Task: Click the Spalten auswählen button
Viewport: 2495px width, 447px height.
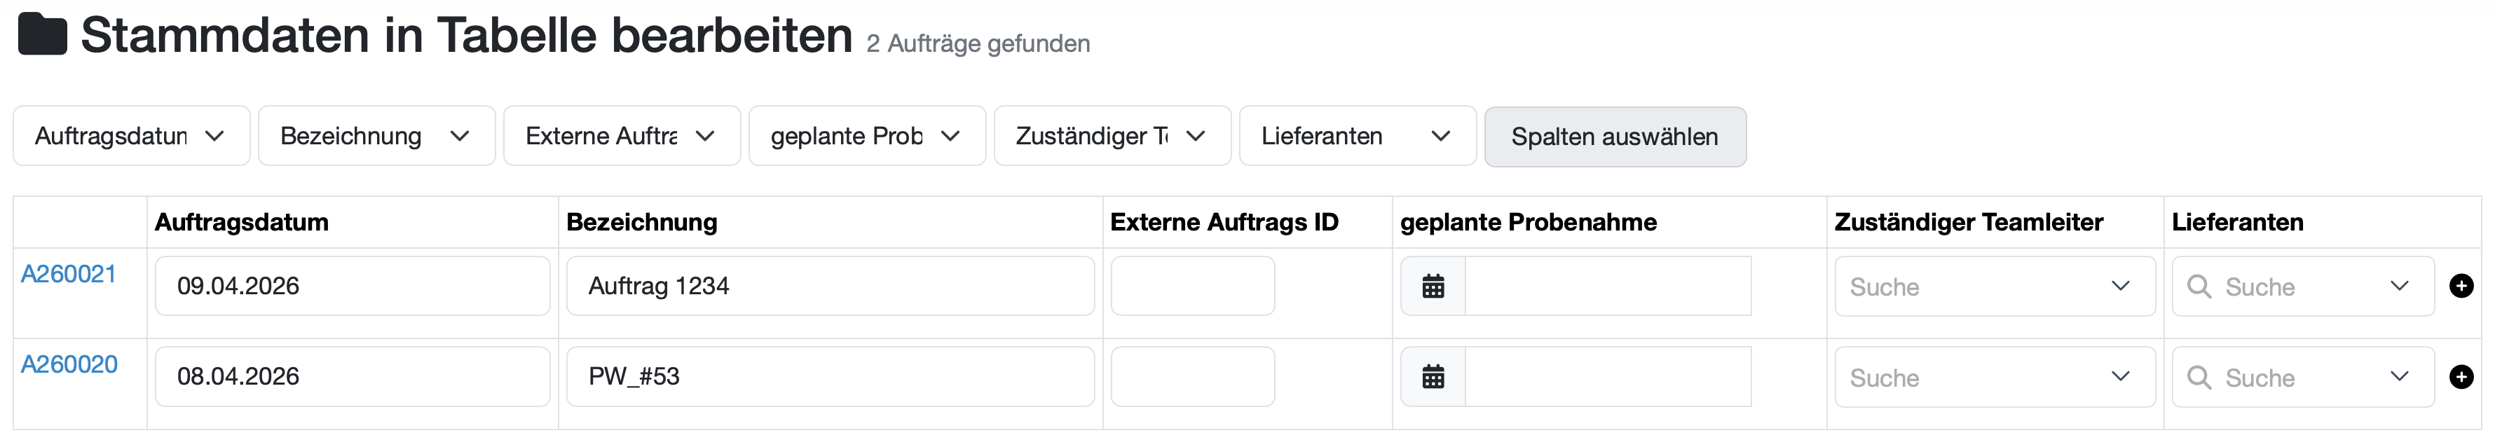Action: coord(1615,137)
